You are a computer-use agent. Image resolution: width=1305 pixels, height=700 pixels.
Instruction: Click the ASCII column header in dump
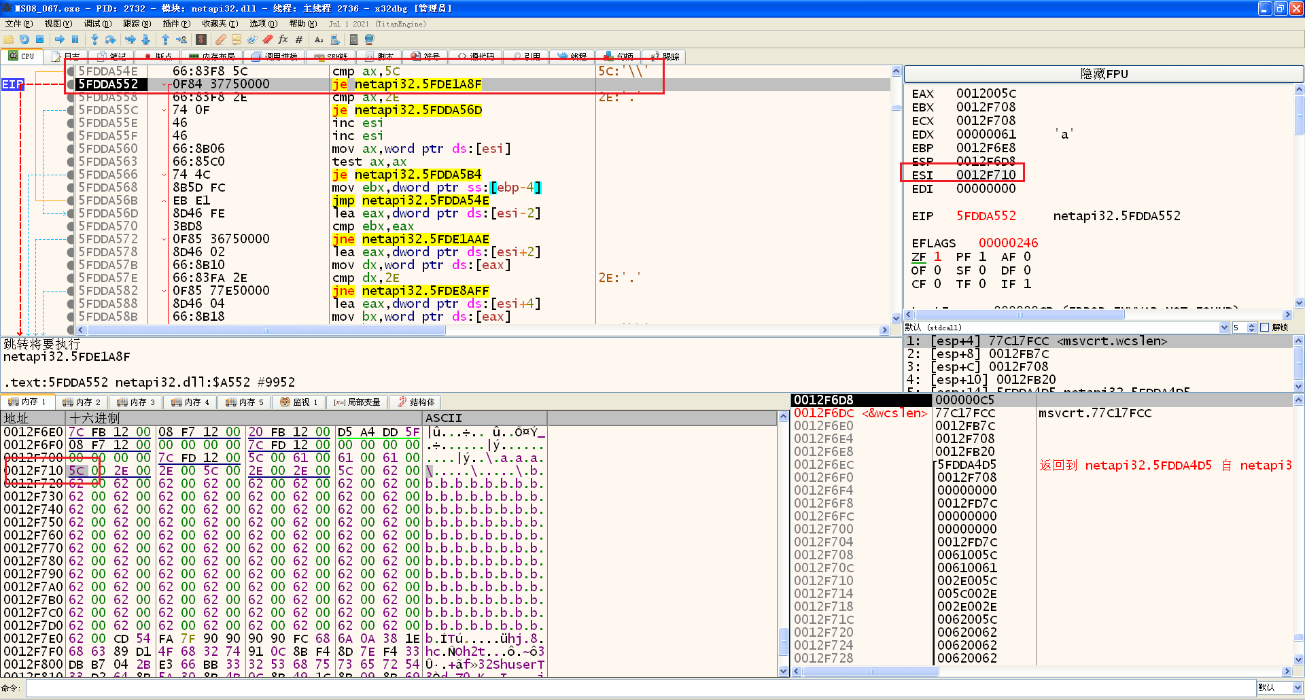(x=485, y=419)
